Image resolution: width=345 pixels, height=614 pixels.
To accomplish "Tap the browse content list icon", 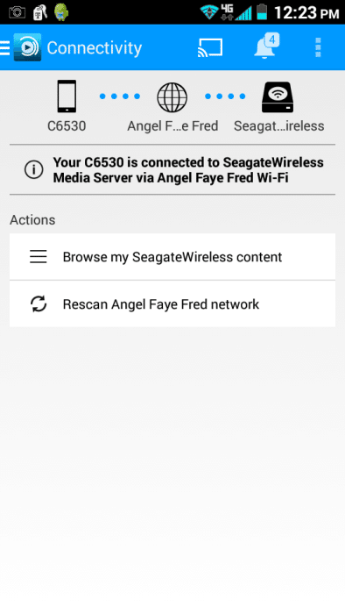I will [x=39, y=257].
